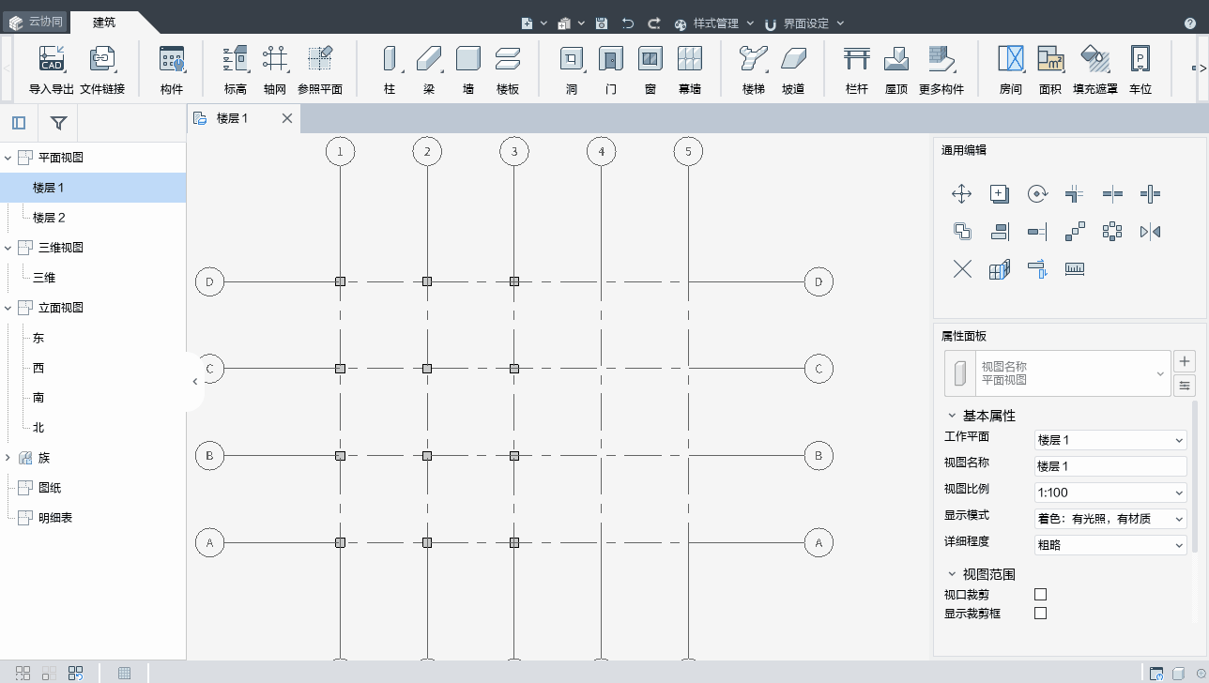1209x683 pixels.
Task: Open the 构件 components tool
Action: [172, 68]
